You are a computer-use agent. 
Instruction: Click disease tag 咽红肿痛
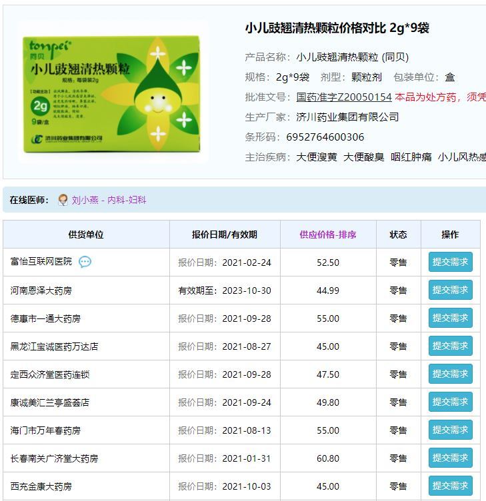[411, 157]
